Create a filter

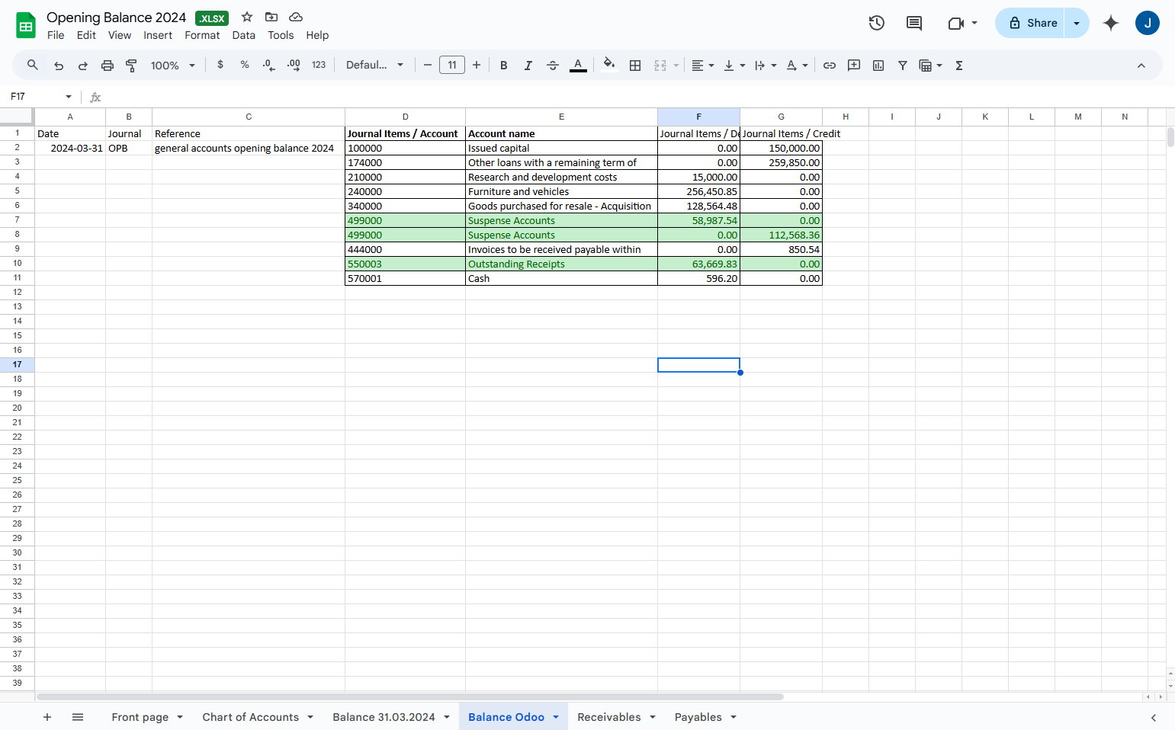coord(903,66)
